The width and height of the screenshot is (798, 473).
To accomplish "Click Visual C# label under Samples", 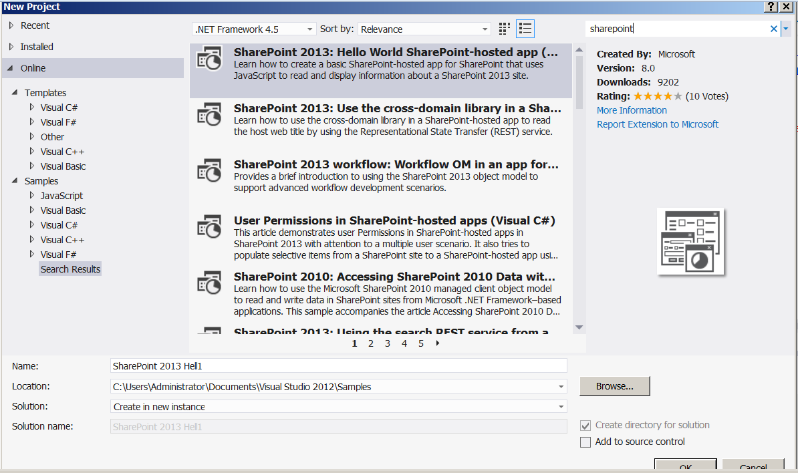I will click(x=59, y=224).
